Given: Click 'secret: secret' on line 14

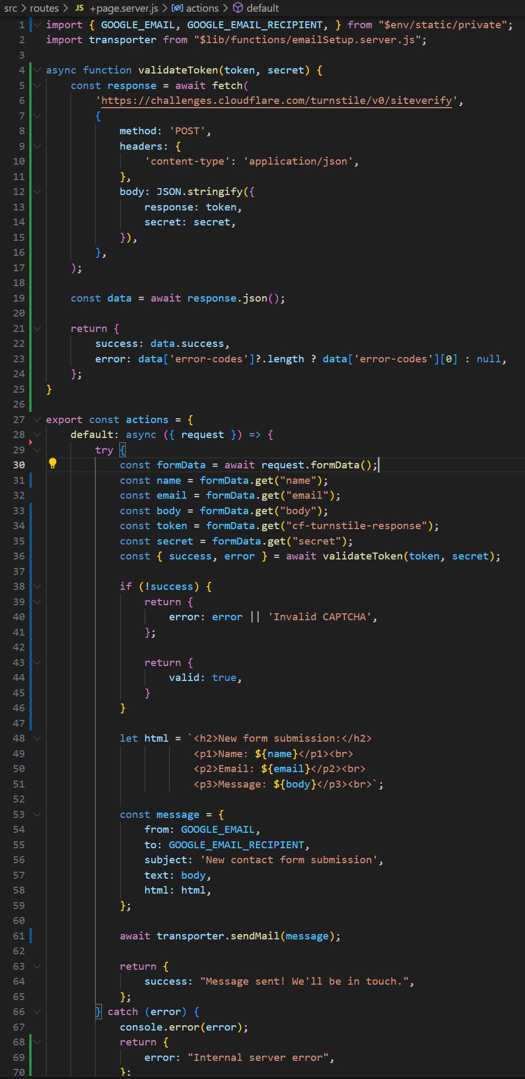Looking at the screenshot, I should [x=187, y=222].
